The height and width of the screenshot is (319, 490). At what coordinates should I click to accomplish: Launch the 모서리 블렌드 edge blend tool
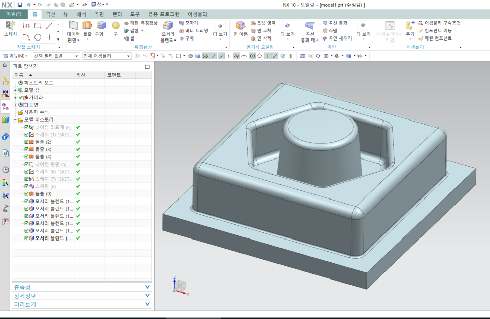[x=168, y=31]
